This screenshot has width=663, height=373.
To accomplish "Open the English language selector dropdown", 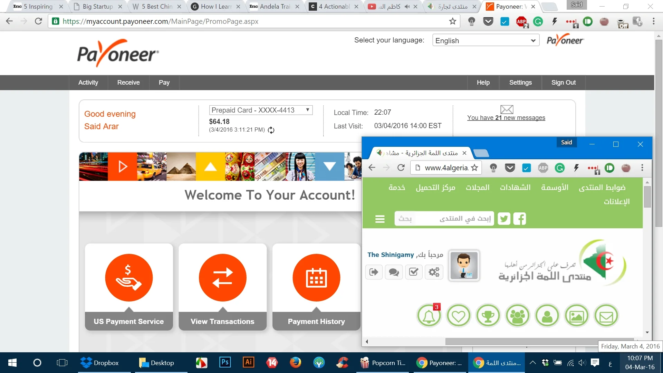I will 486,40.
